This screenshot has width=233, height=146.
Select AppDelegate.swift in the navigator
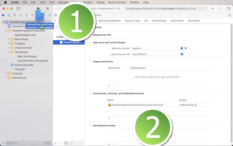pyautogui.click(x=25, y=35)
